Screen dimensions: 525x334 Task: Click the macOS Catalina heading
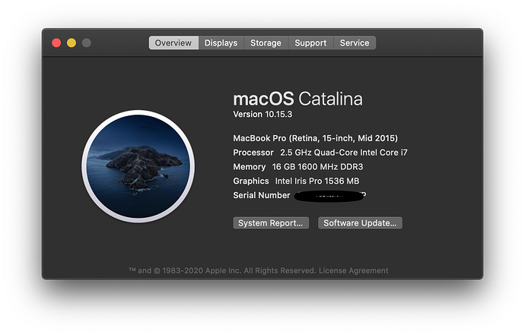(297, 99)
